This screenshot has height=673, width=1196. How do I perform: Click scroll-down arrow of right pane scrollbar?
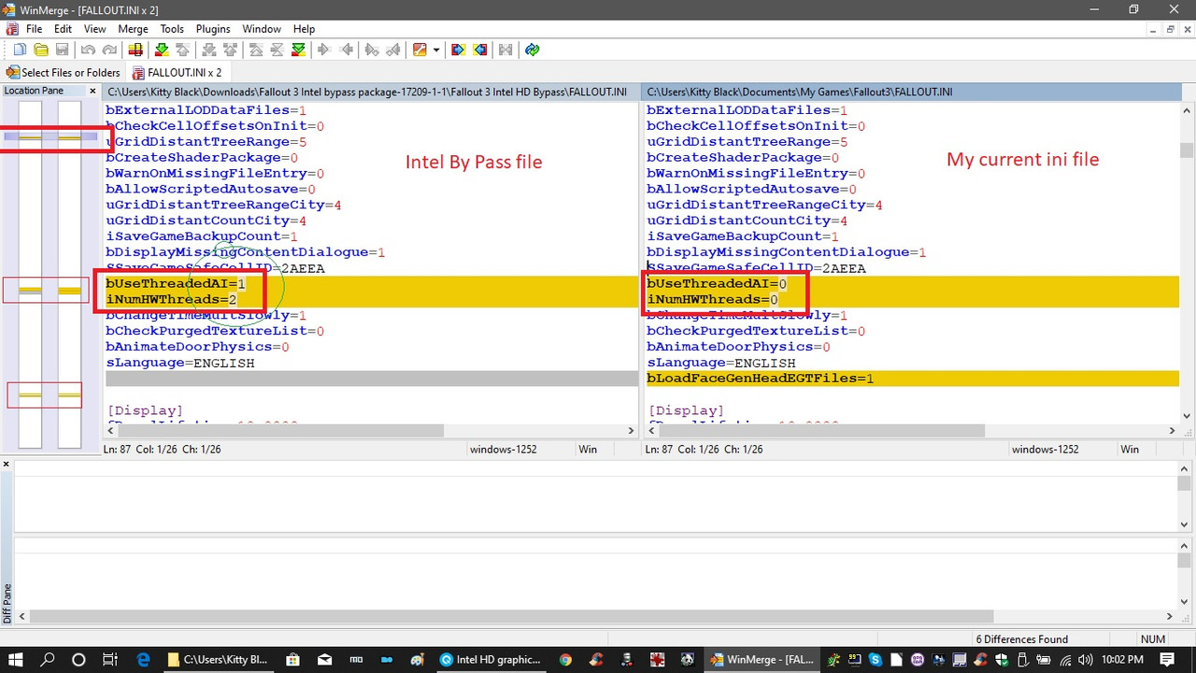(x=1187, y=416)
